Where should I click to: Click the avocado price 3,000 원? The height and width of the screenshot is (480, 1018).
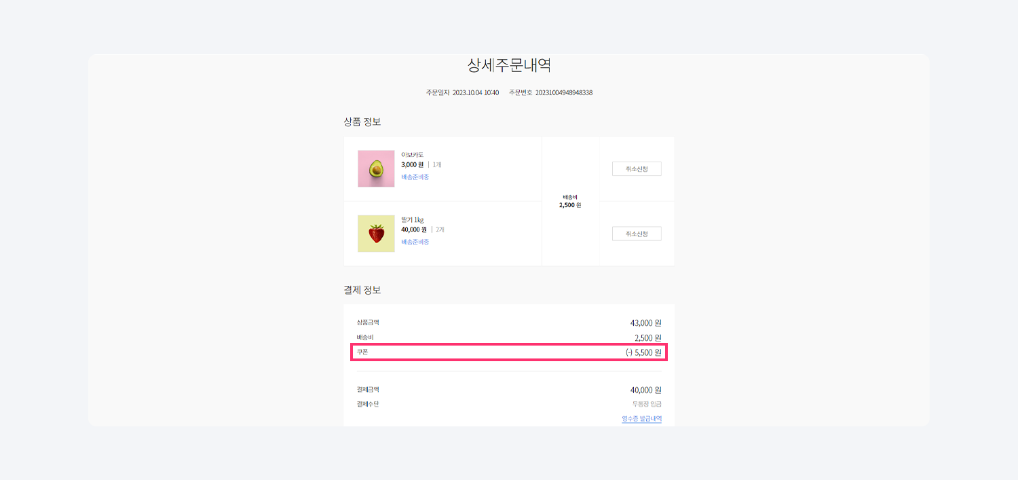(x=412, y=164)
